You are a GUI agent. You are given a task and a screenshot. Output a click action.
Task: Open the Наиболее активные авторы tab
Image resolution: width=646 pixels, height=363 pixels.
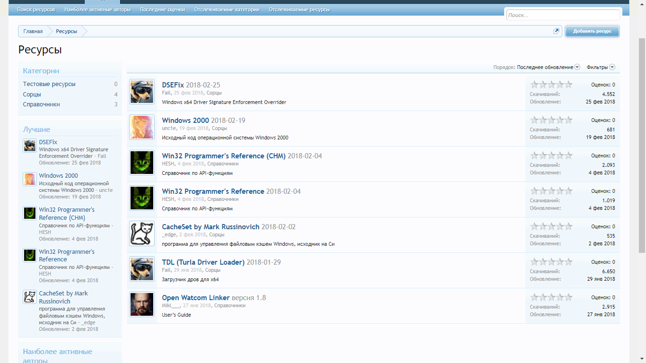coord(97,9)
